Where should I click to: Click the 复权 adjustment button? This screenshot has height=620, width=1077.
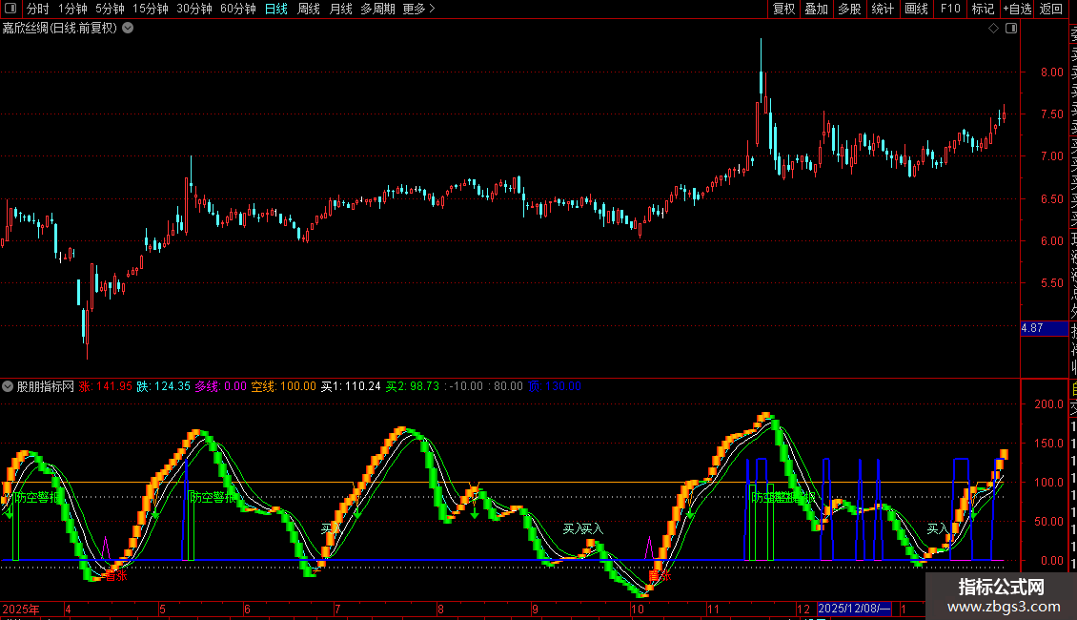point(783,9)
